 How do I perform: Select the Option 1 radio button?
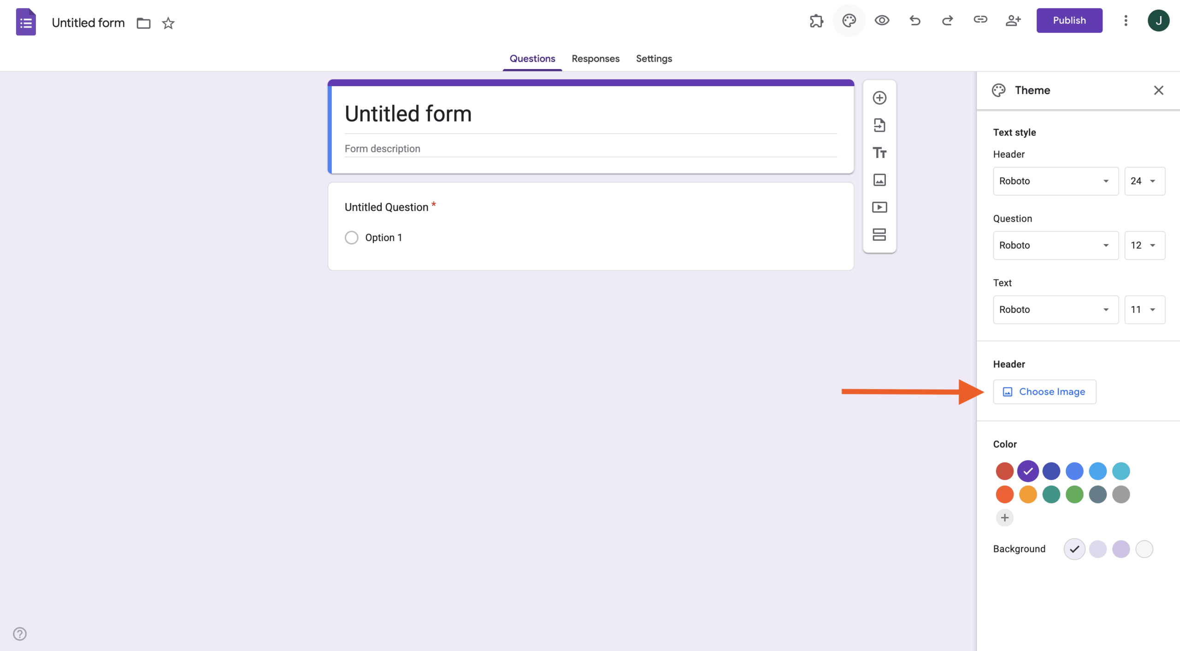[x=351, y=238]
